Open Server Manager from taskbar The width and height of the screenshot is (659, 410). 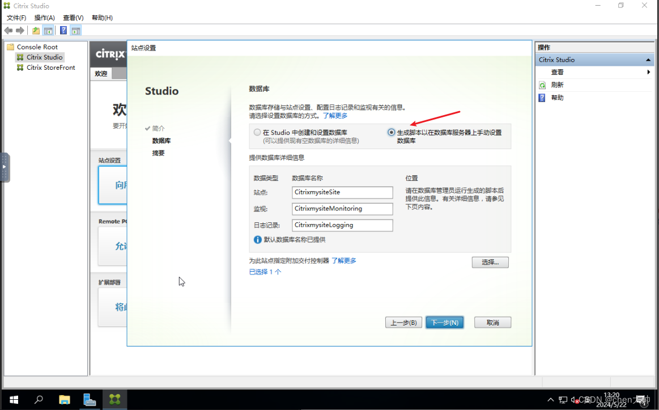point(90,399)
